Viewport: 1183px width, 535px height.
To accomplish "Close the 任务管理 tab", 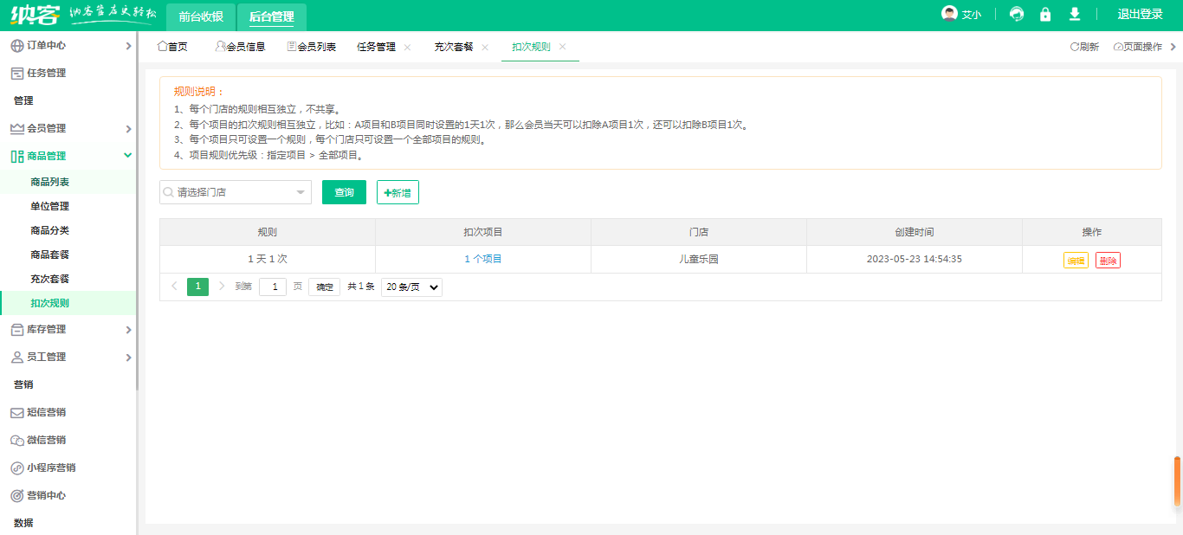I will 407,47.
